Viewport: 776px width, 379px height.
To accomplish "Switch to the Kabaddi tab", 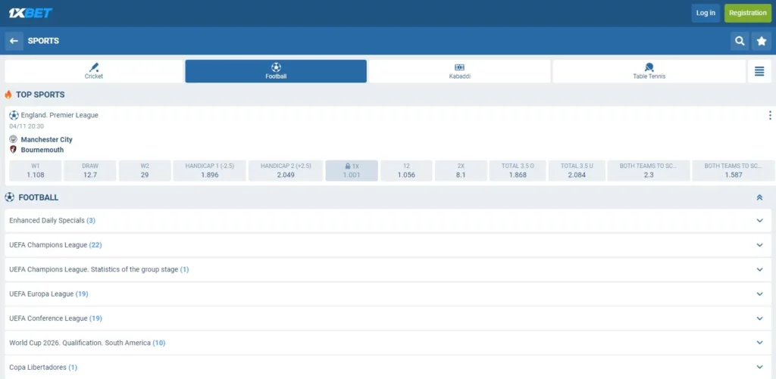I will (459, 71).
